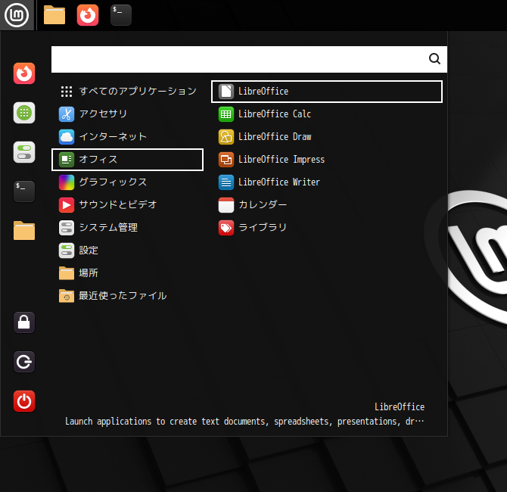Select システム管理 category
The width and height of the screenshot is (507, 492).
127,228
